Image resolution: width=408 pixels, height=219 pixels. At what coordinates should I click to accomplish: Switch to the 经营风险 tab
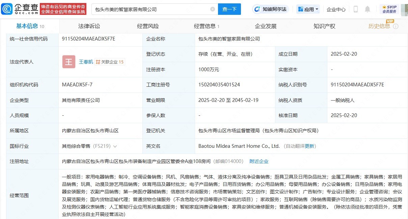pos(148,26)
